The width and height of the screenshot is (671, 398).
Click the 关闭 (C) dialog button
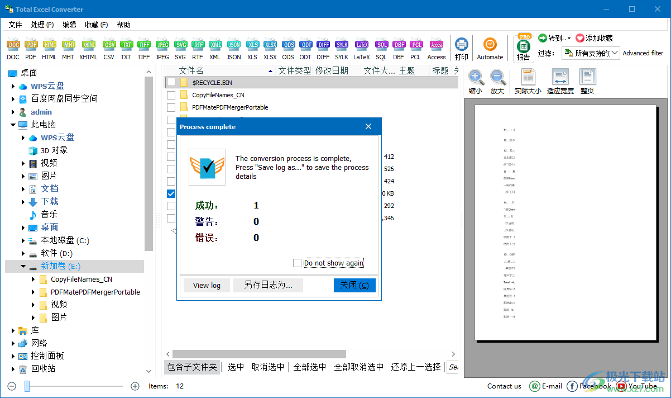(x=354, y=285)
